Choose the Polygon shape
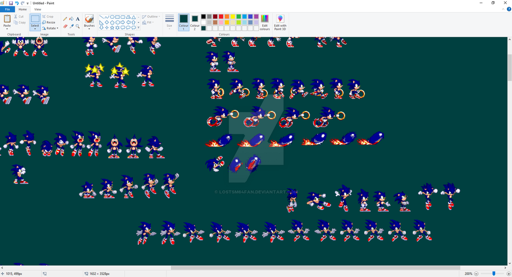 128,17
